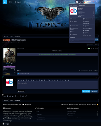Screen dimensions: 101x126
Task: Open Password and security settings
Action: [74, 29]
